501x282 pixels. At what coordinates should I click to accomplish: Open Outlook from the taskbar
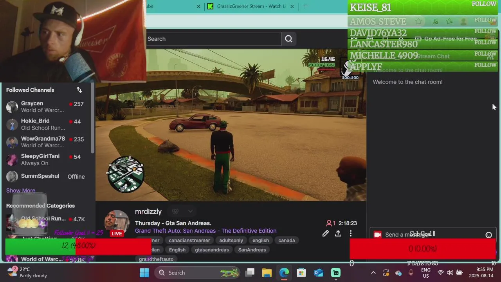coord(319,273)
